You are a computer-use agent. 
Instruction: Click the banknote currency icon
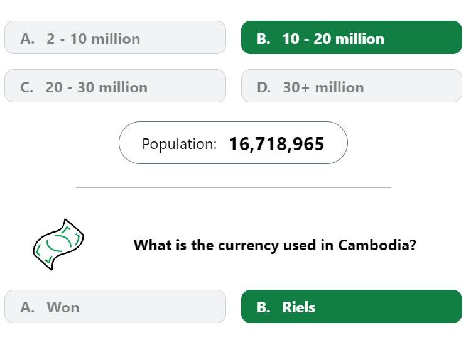click(58, 245)
